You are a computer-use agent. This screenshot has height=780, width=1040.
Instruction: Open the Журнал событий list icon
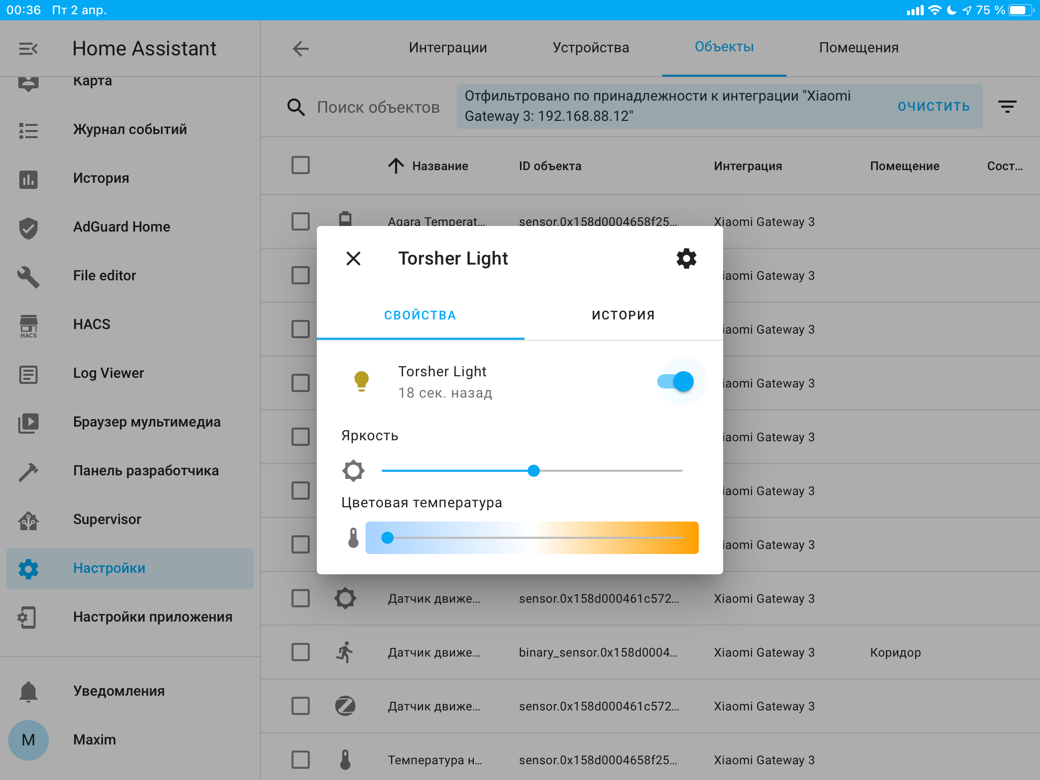28,131
